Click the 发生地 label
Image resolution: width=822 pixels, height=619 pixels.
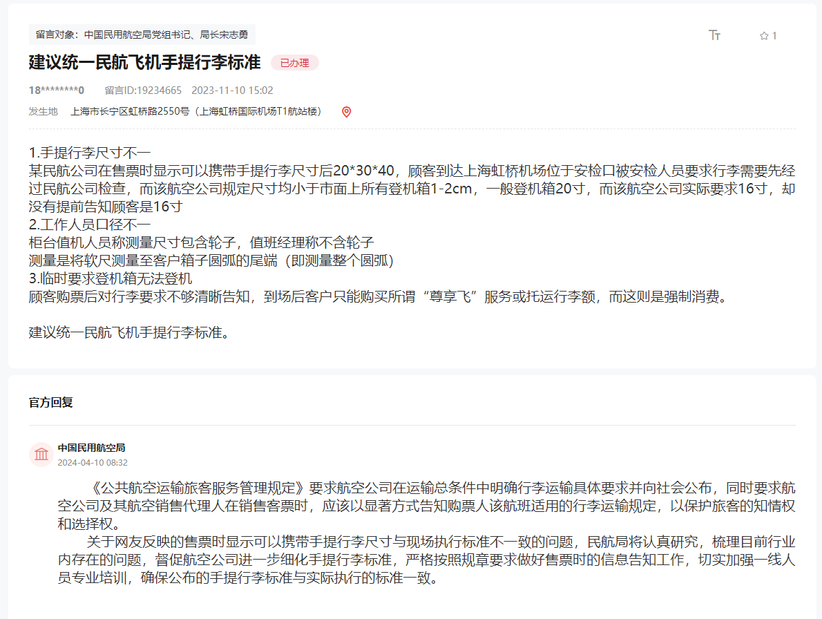[x=43, y=111]
